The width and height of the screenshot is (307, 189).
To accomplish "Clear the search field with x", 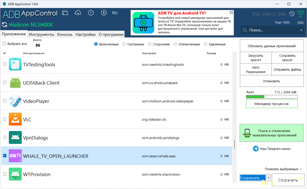I will tap(301, 30).
